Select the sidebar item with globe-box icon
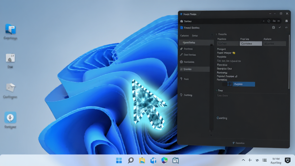The image size is (295, 166). 195,62
